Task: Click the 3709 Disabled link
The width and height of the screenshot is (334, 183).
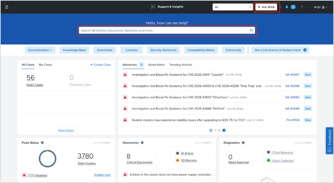Action: (x=37, y=175)
